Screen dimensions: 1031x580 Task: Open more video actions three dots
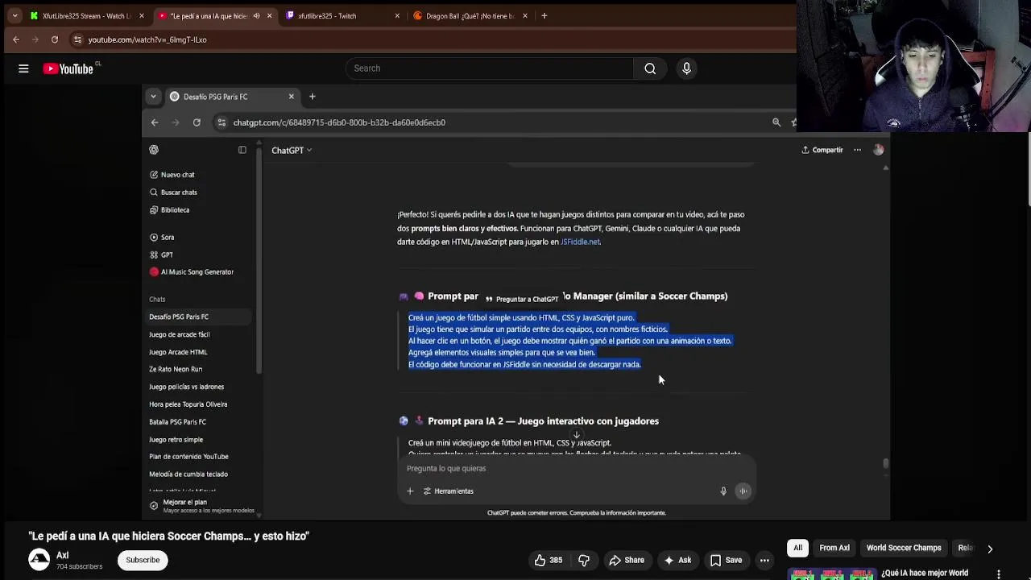point(764,560)
